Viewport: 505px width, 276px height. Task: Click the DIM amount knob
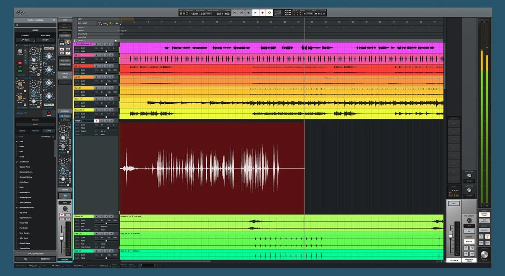(469, 220)
